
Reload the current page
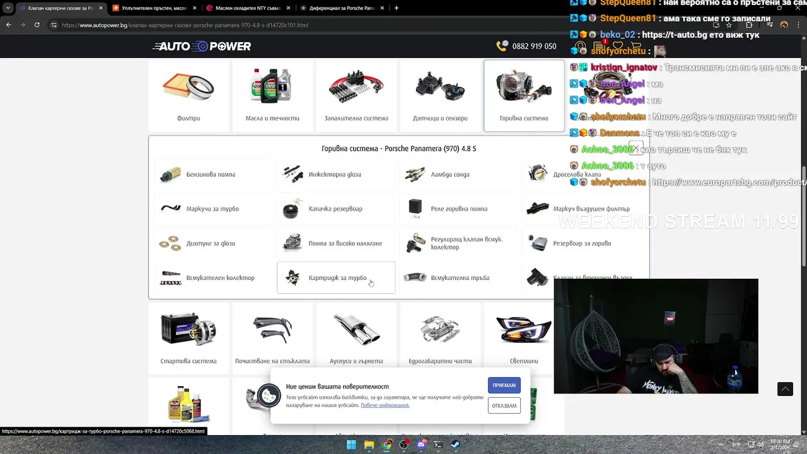(37, 25)
